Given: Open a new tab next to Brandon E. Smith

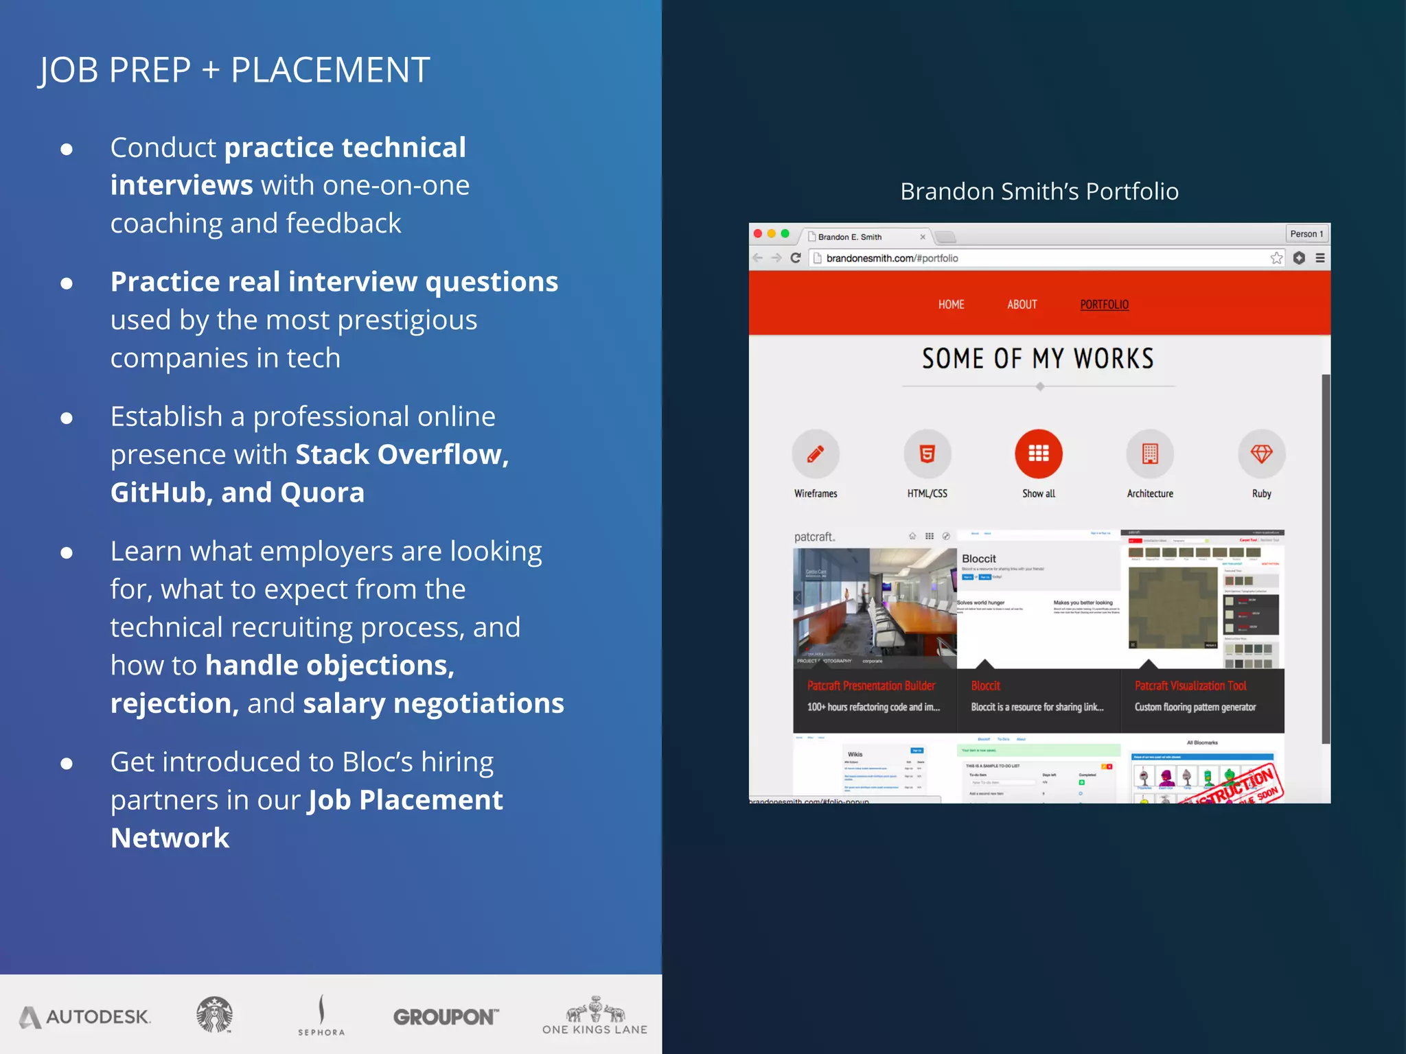Looking at the screenshot, I should click(x=945, y=237).
